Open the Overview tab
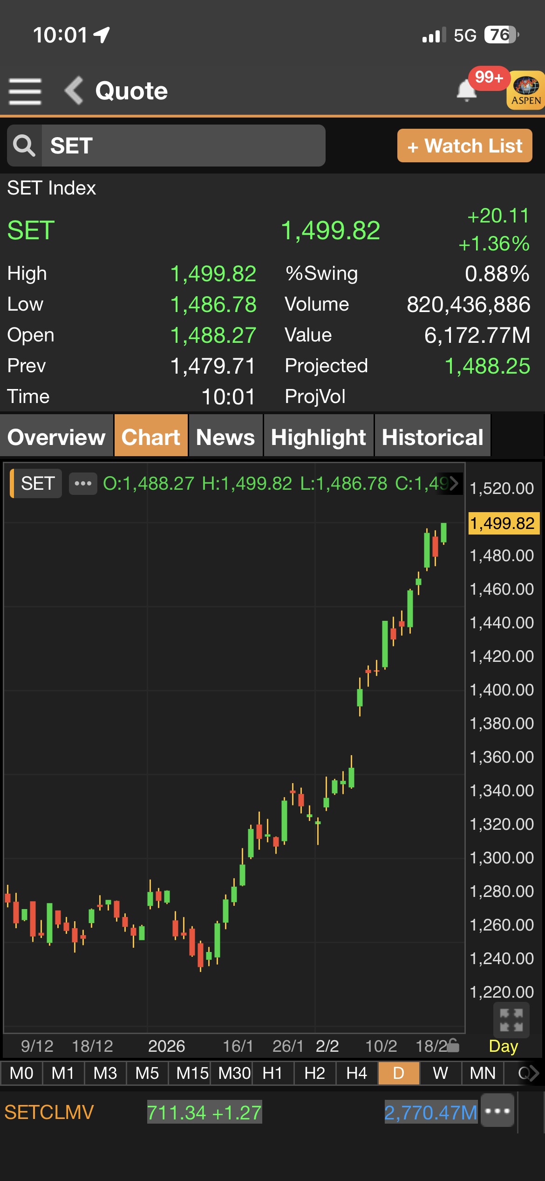Screen dimensions: 545x1181 pyautogui.click(x=56, y=437)
